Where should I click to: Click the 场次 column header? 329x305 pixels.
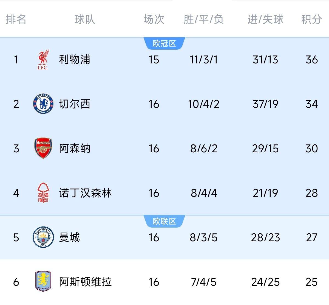pos(154,19)
